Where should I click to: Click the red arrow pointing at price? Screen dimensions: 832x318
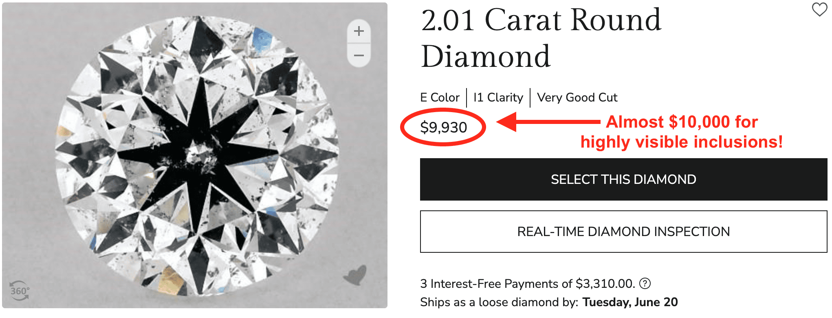pyautogui.click(x=548, y=122)
